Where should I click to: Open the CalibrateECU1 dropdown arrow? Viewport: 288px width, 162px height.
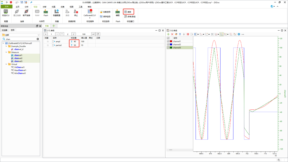point(90,18)
